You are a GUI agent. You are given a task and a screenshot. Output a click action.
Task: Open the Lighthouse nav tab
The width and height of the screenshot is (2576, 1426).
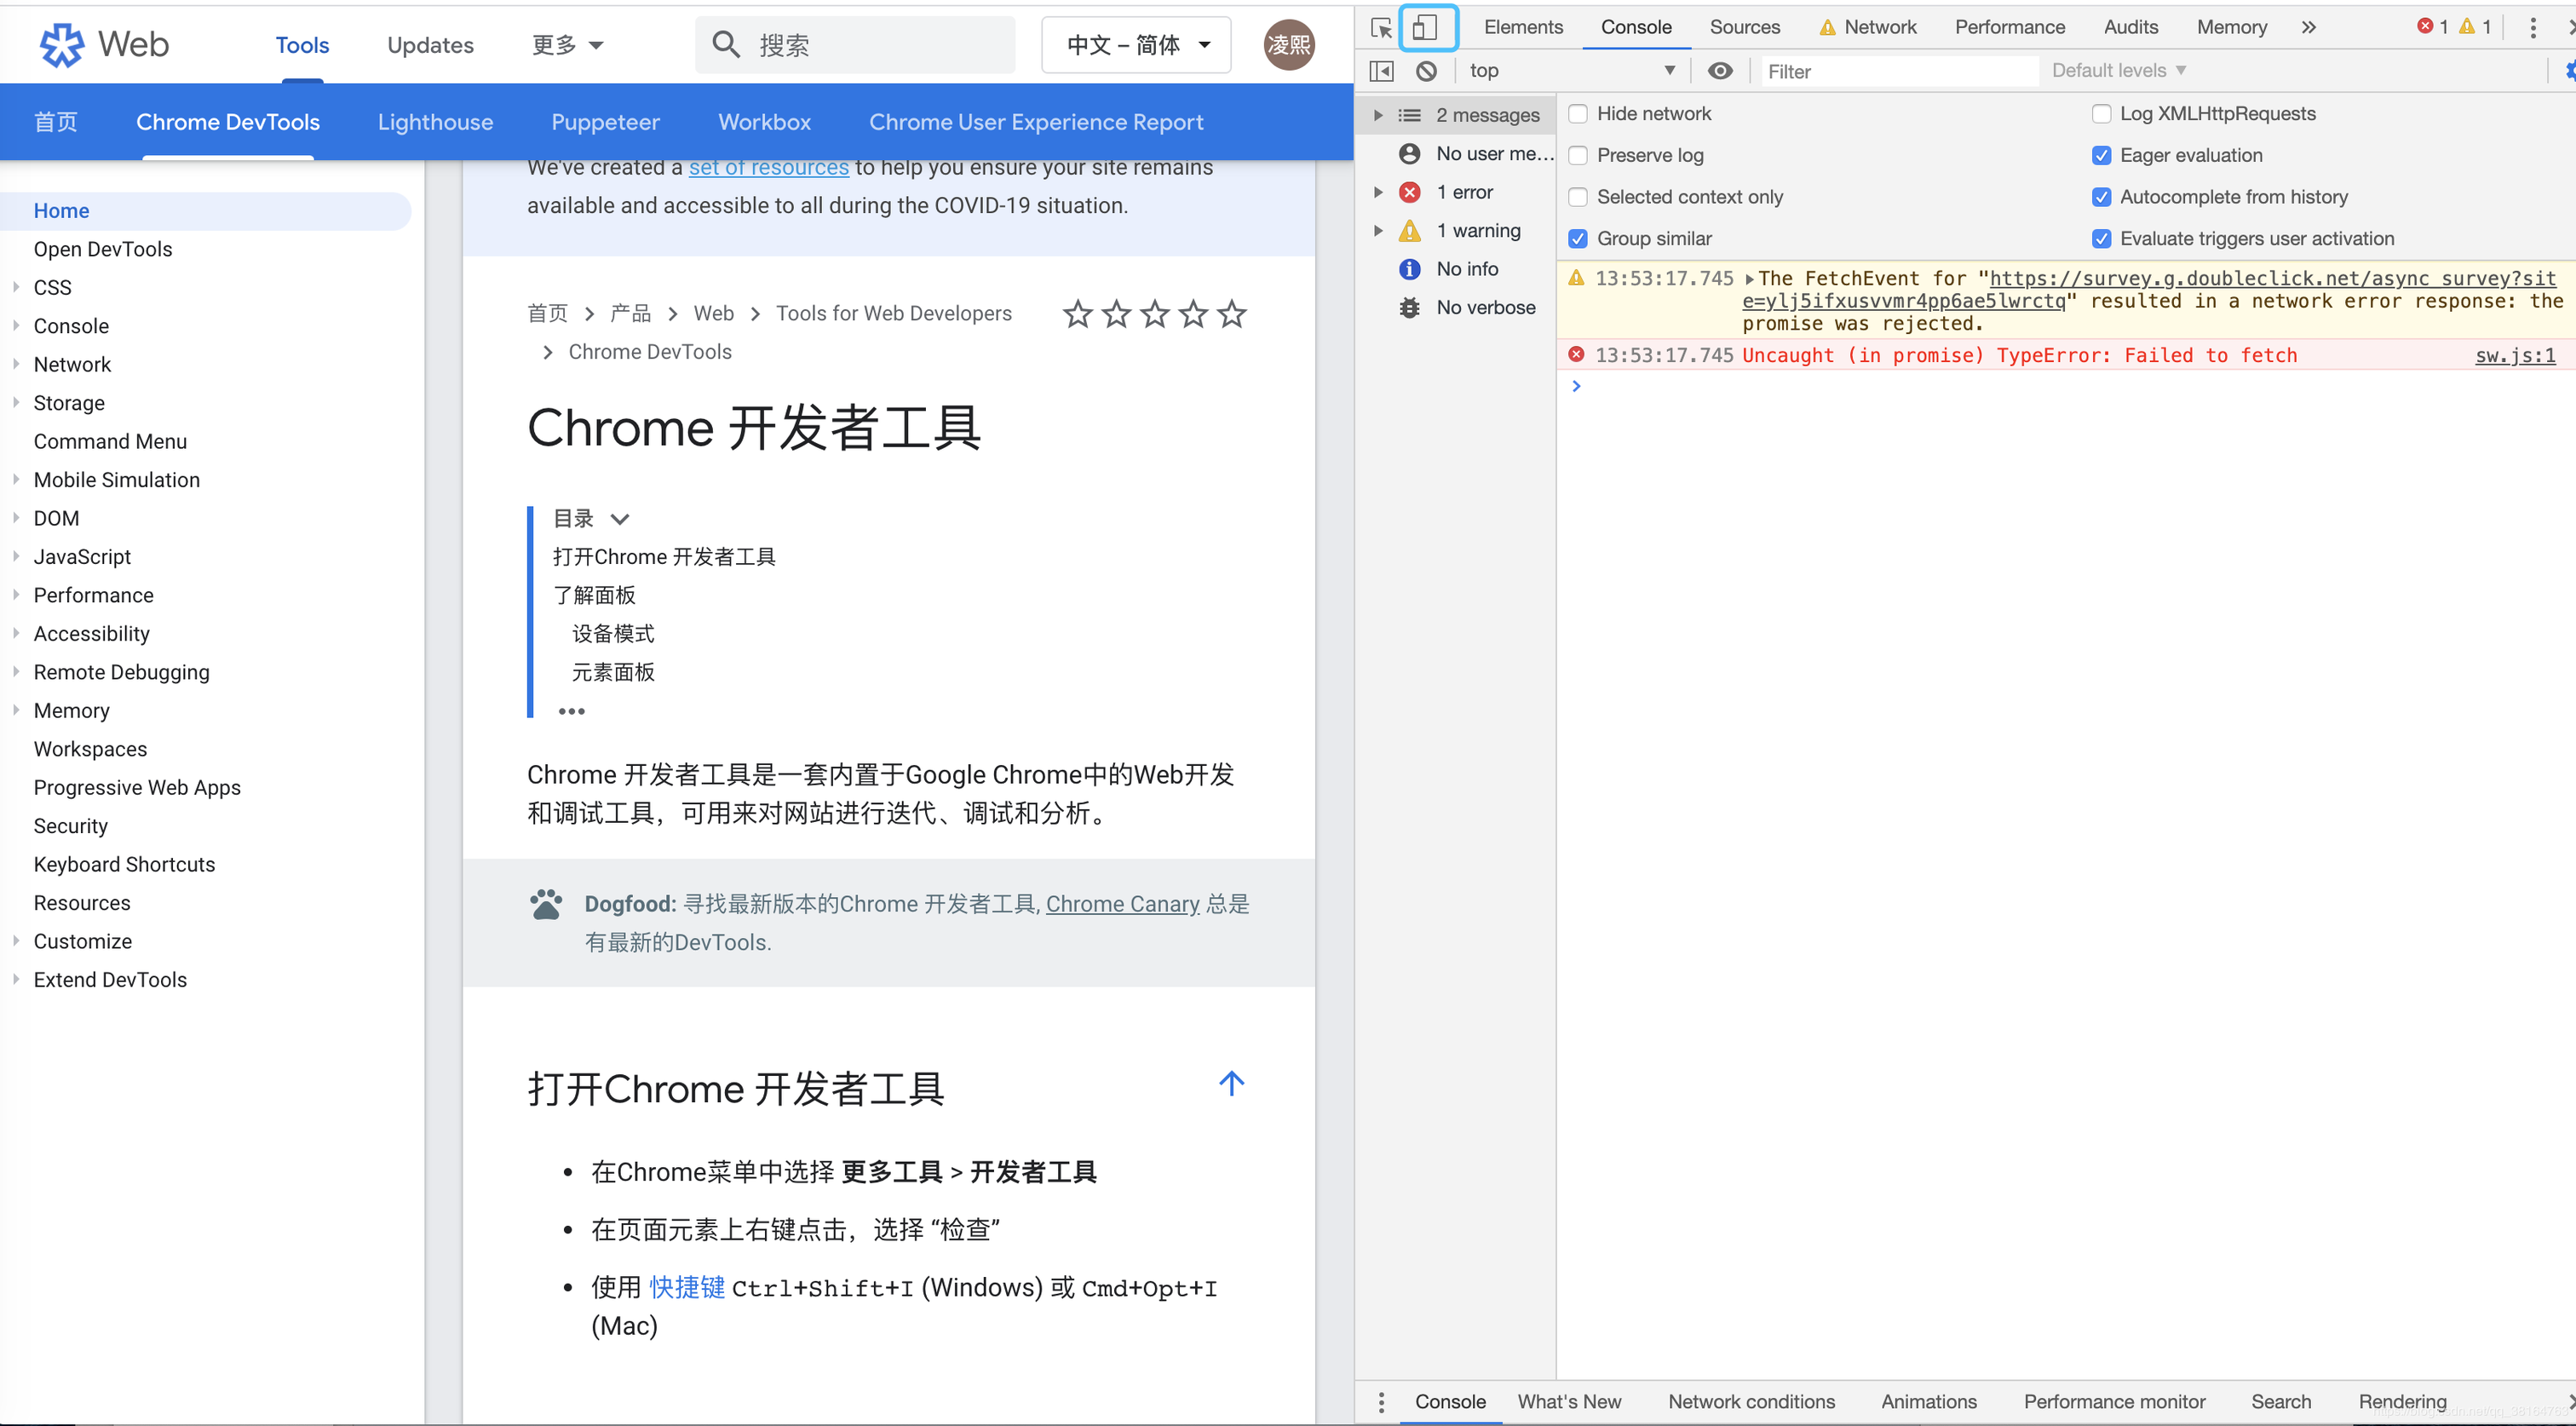(435, 122)
